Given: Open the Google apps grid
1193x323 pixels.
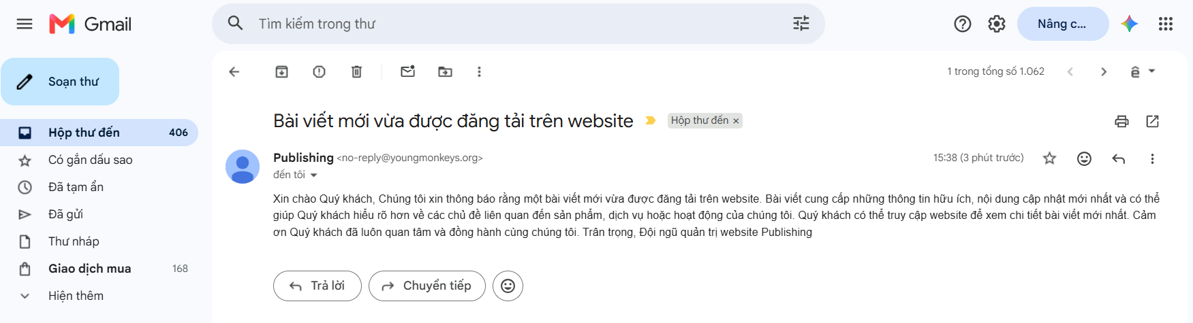Looking at the screenshot, I should point(1166,24).
